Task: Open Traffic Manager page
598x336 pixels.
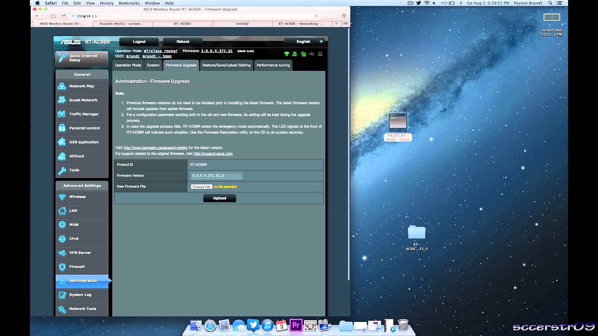Action: (82, 114)
